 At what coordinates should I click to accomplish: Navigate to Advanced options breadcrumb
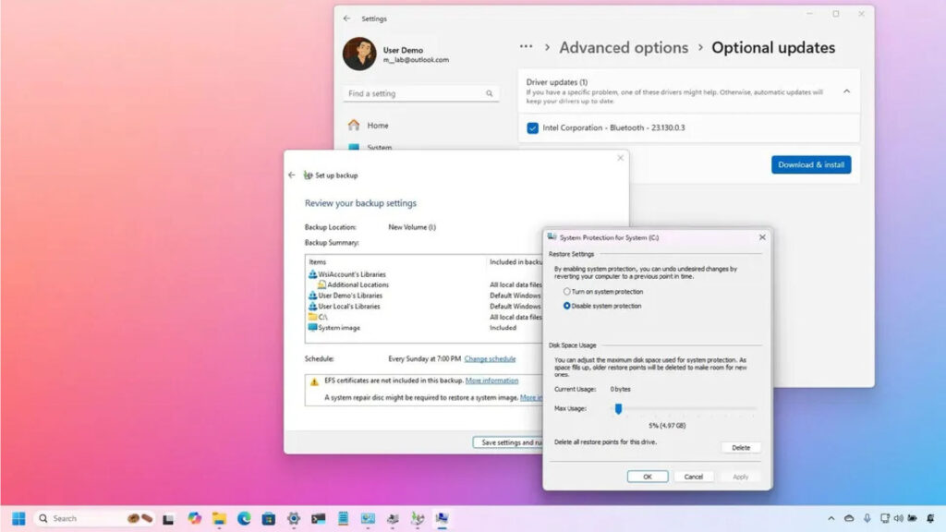pyautogui.click(x=624, y=48)
